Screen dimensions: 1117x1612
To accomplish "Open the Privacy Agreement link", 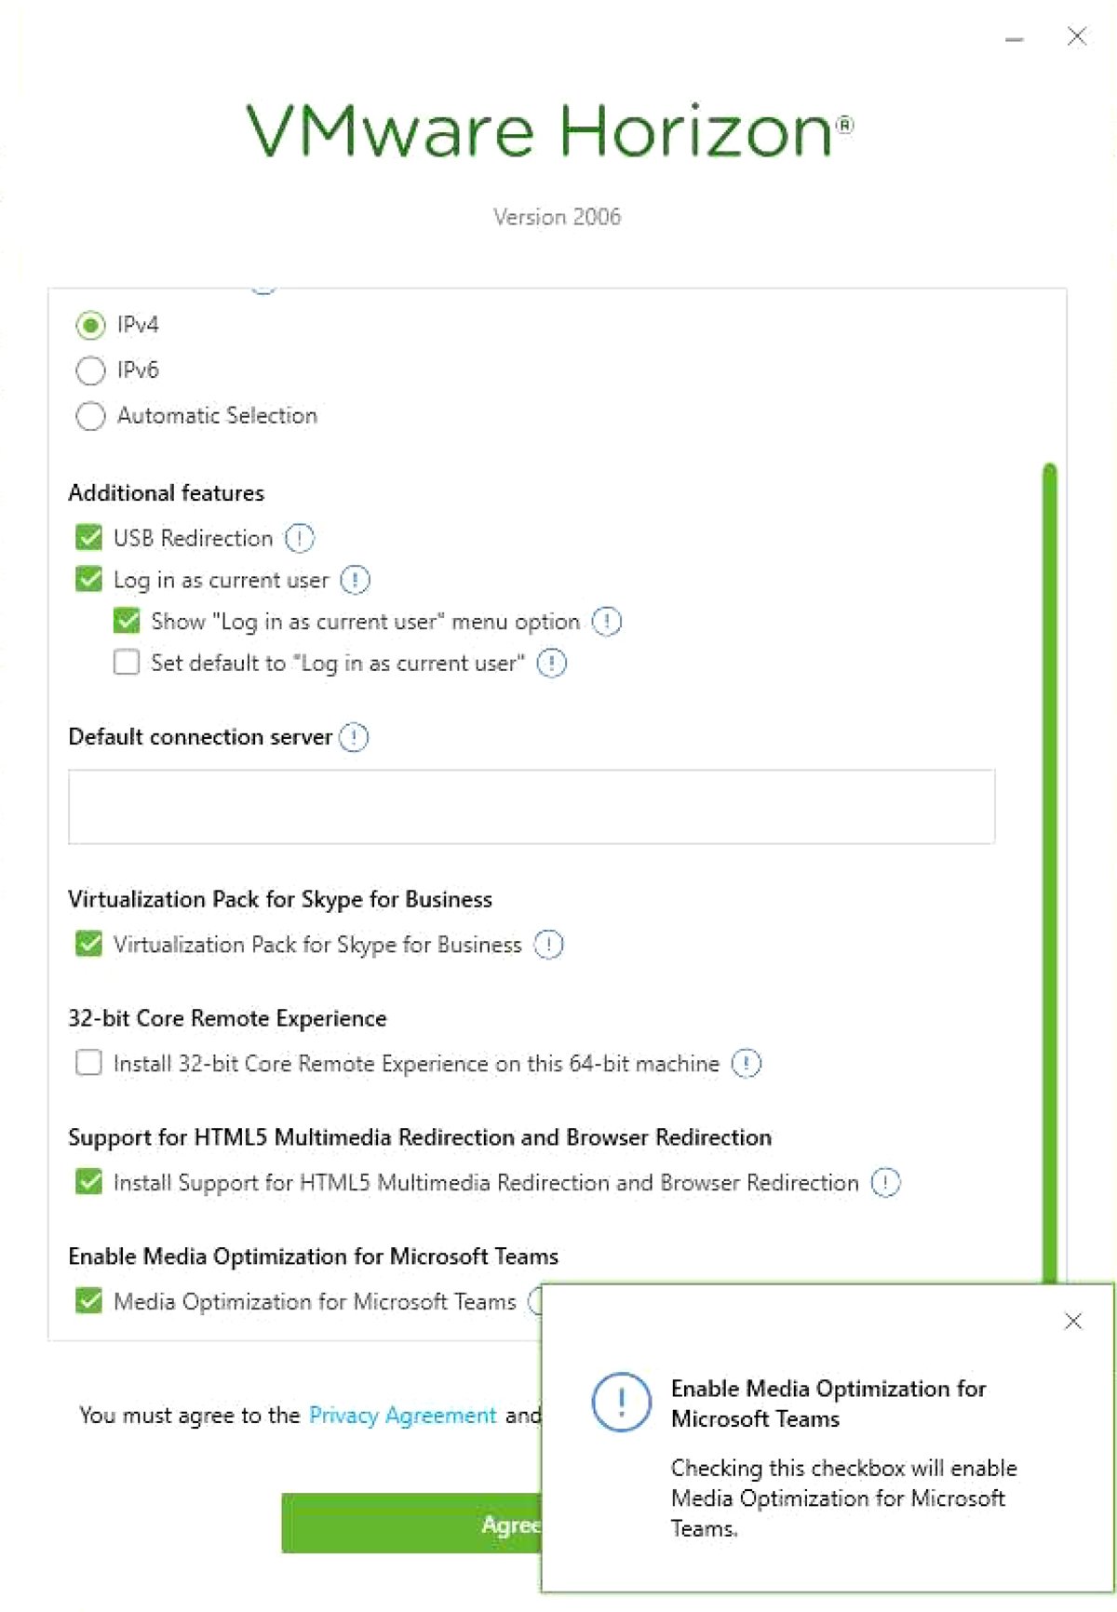I will tap(402, 1416).
